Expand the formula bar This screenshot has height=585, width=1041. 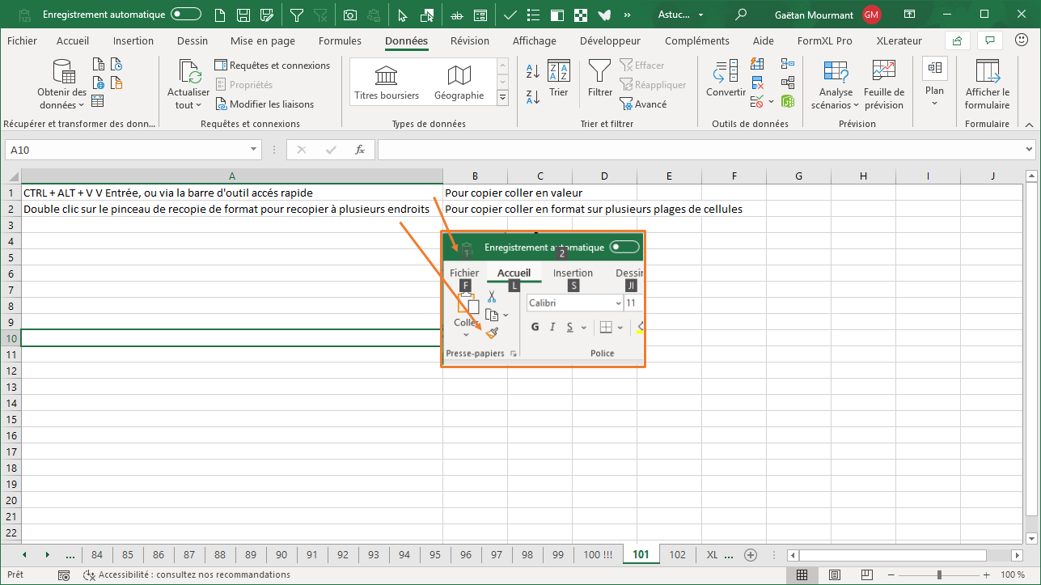point(1030,150)
